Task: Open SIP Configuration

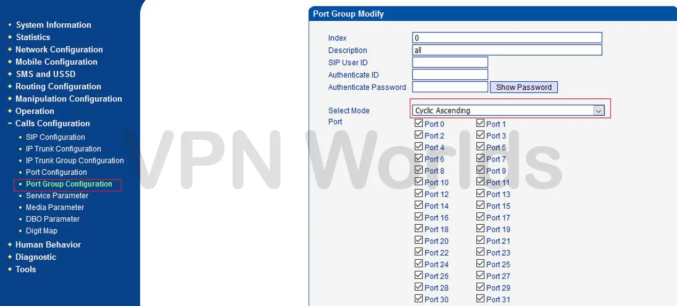Action: (x=55, y=137)
